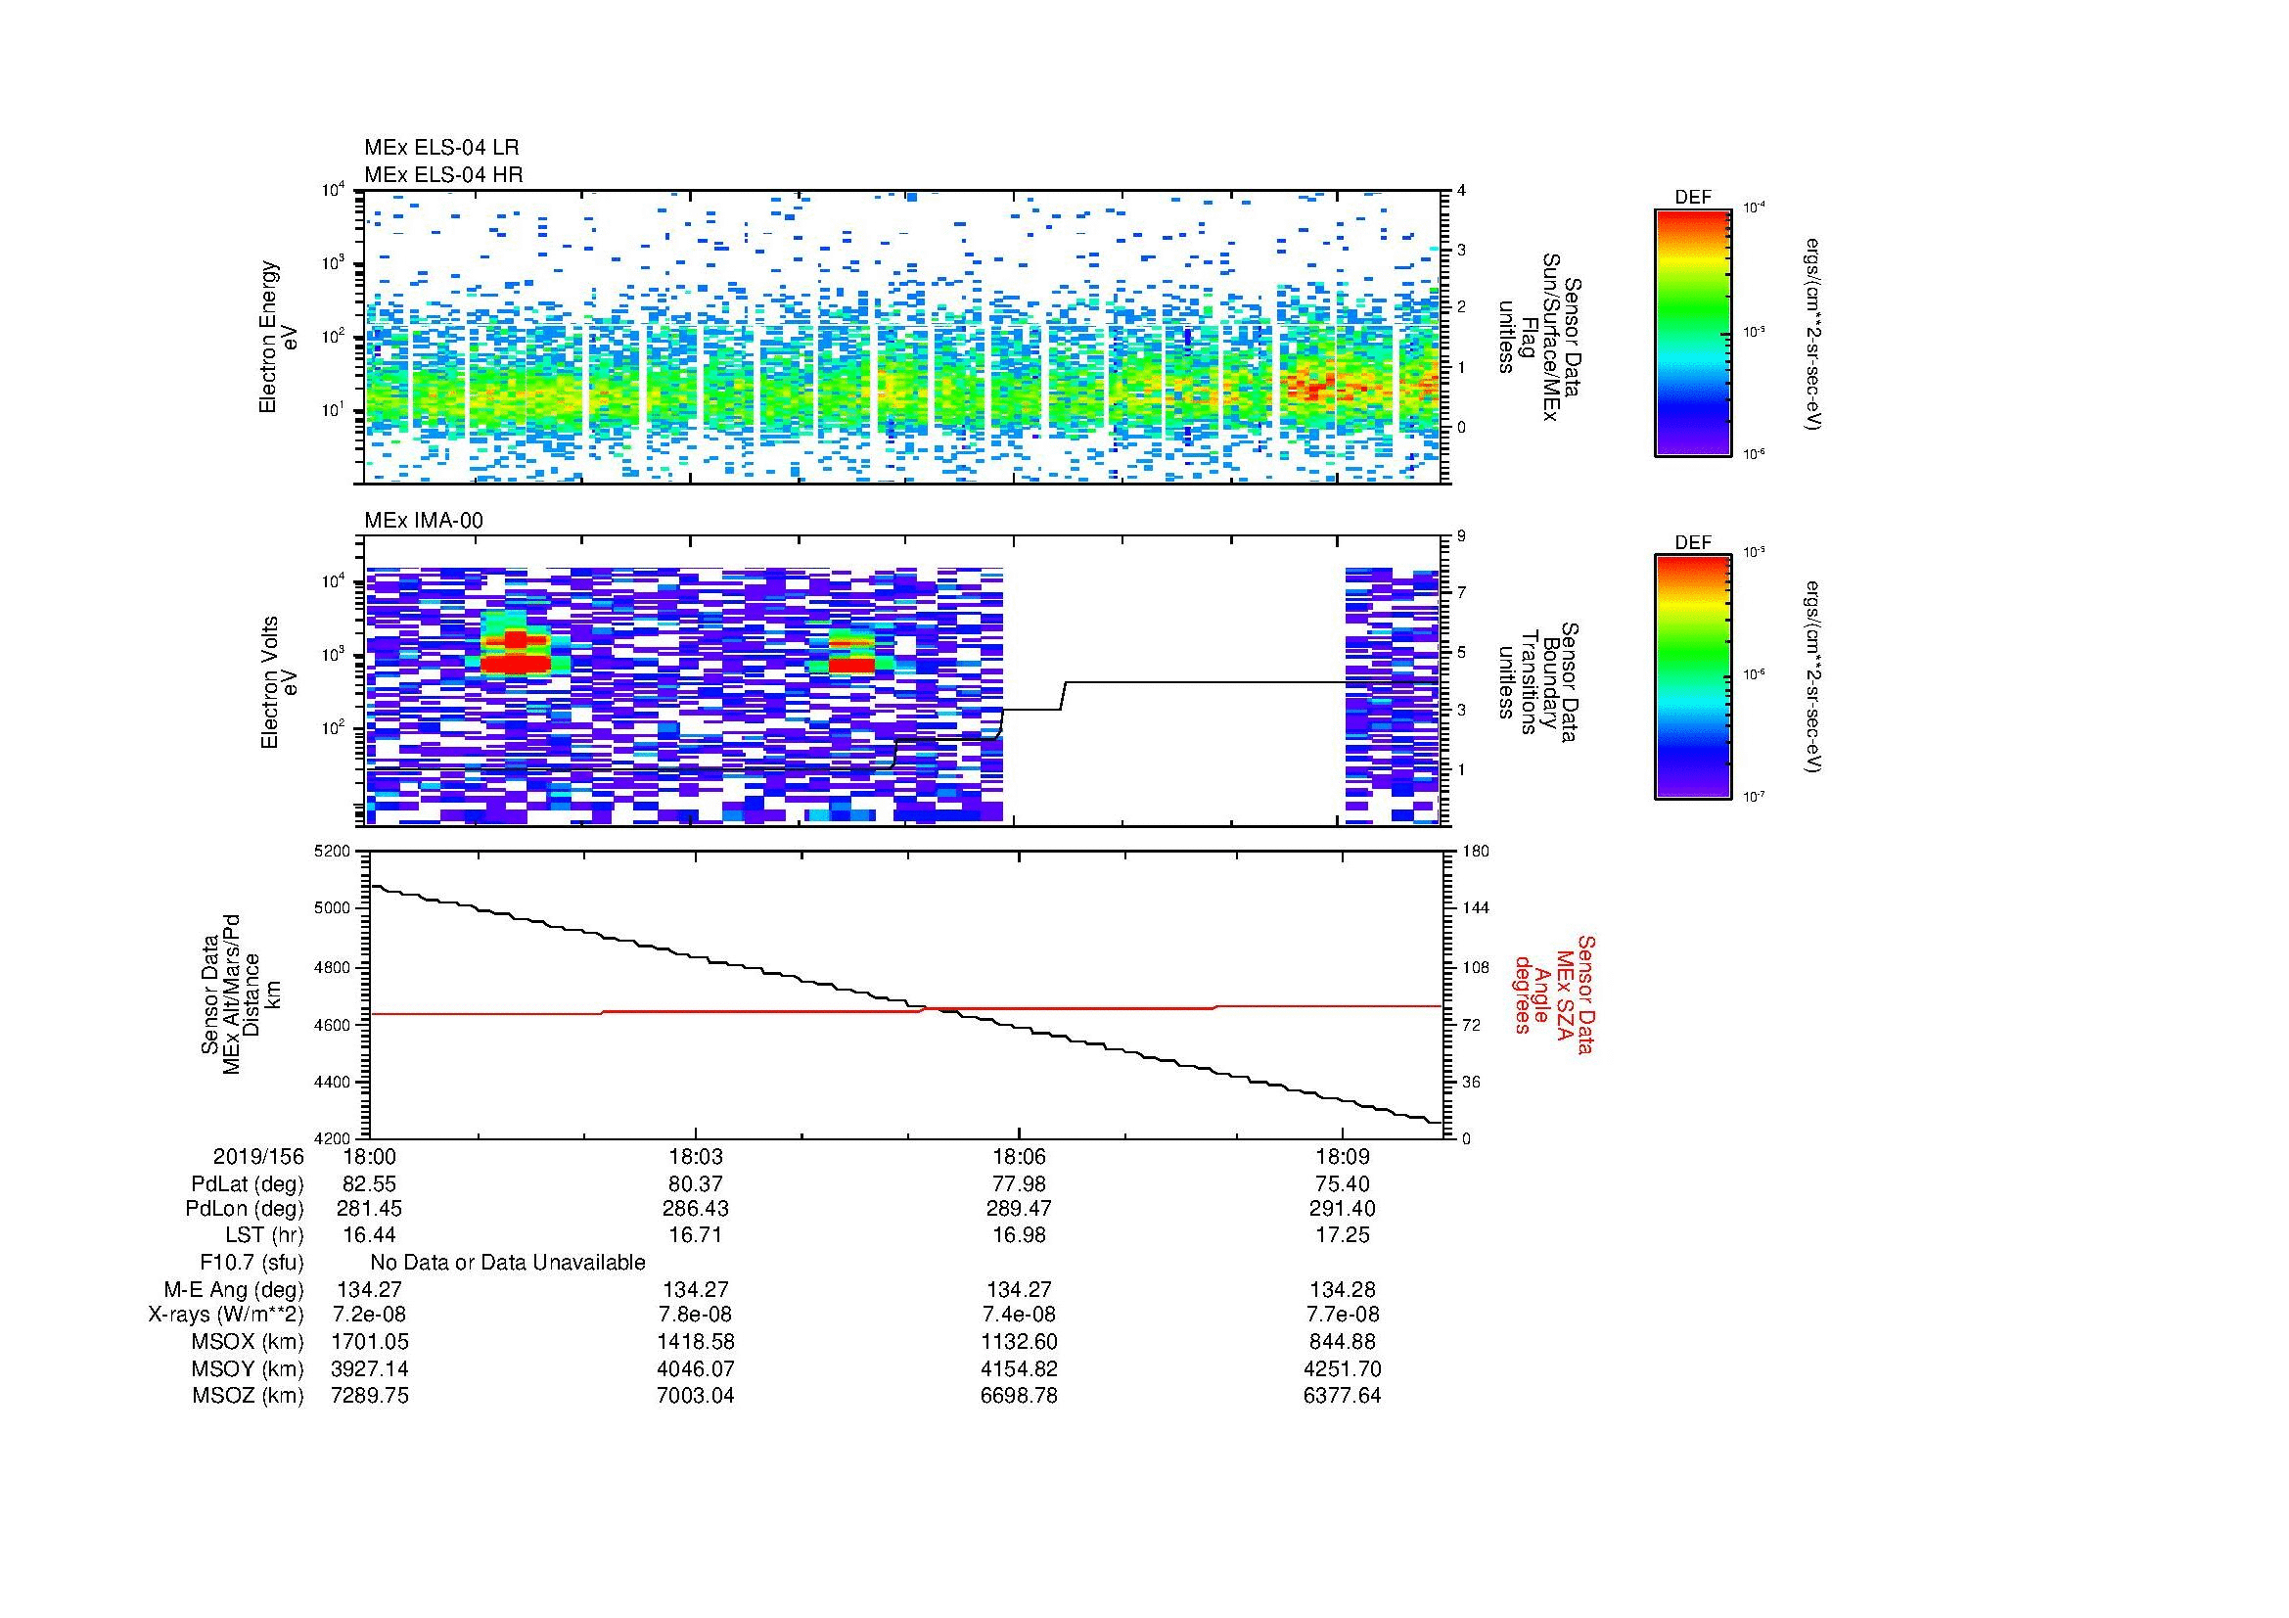
Task: Click the LST value 16.71
Action: 695,1235
